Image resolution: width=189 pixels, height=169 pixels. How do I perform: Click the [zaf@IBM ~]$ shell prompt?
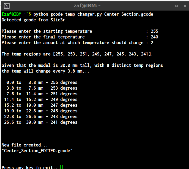(16, 14)
